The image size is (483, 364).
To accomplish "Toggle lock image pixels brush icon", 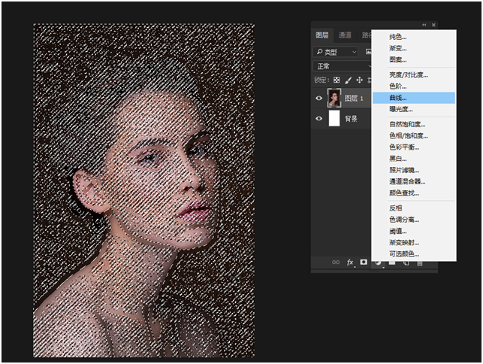I will (348, 80).
